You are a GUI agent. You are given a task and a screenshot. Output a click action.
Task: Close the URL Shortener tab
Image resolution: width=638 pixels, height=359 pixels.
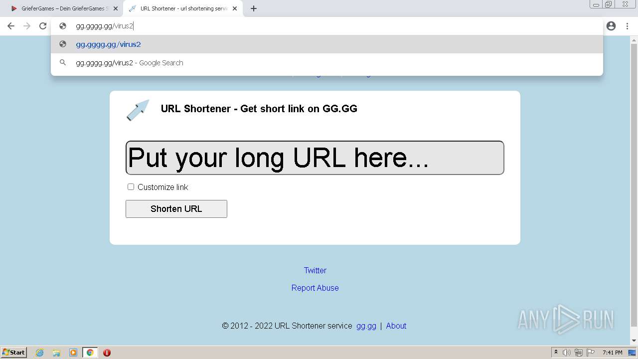[235, 8]
